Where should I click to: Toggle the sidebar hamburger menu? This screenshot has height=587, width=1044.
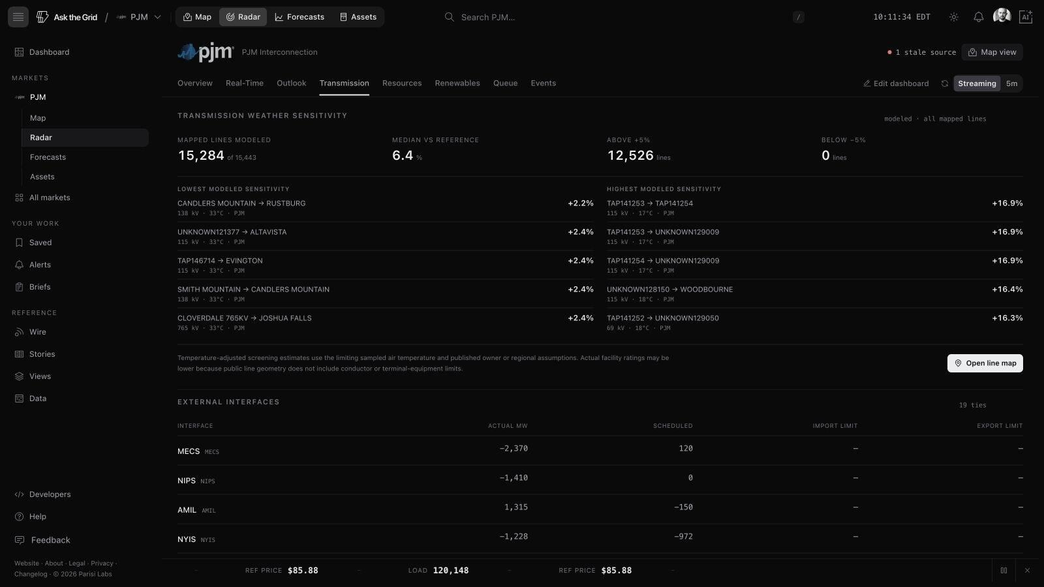tap(18, 17)
